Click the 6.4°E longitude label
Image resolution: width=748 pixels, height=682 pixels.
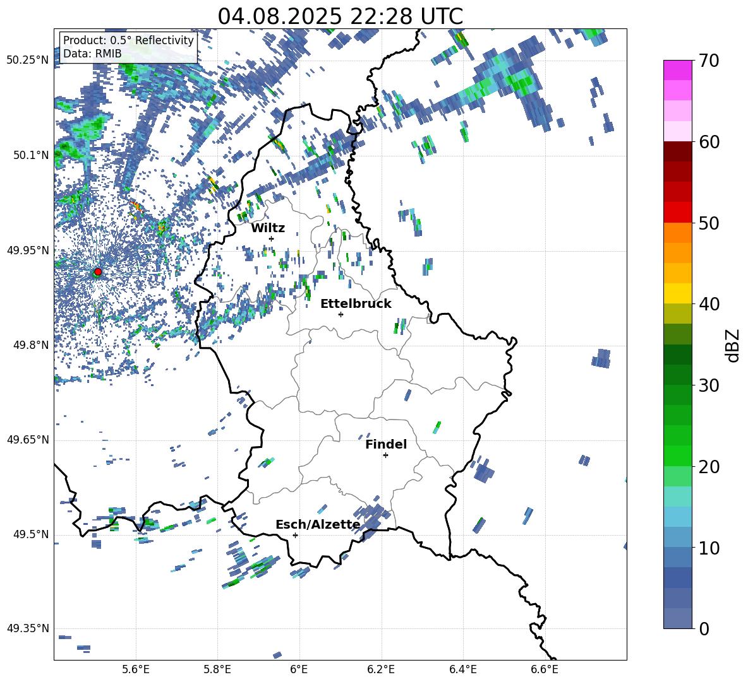462,669
